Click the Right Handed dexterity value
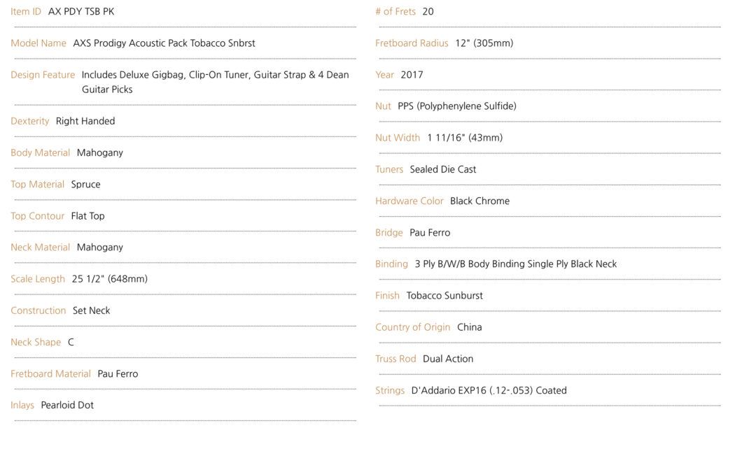 click(85, 121)
